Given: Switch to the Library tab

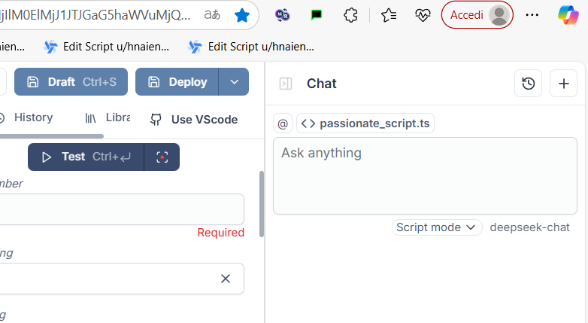Looking at the screenshot, I should coord(108,117).
